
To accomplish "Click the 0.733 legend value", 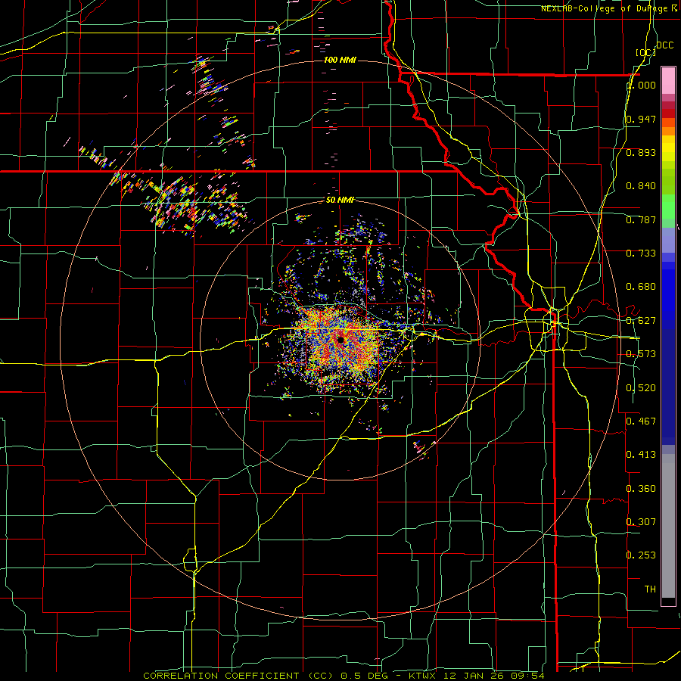I will (x=641, y=253).
